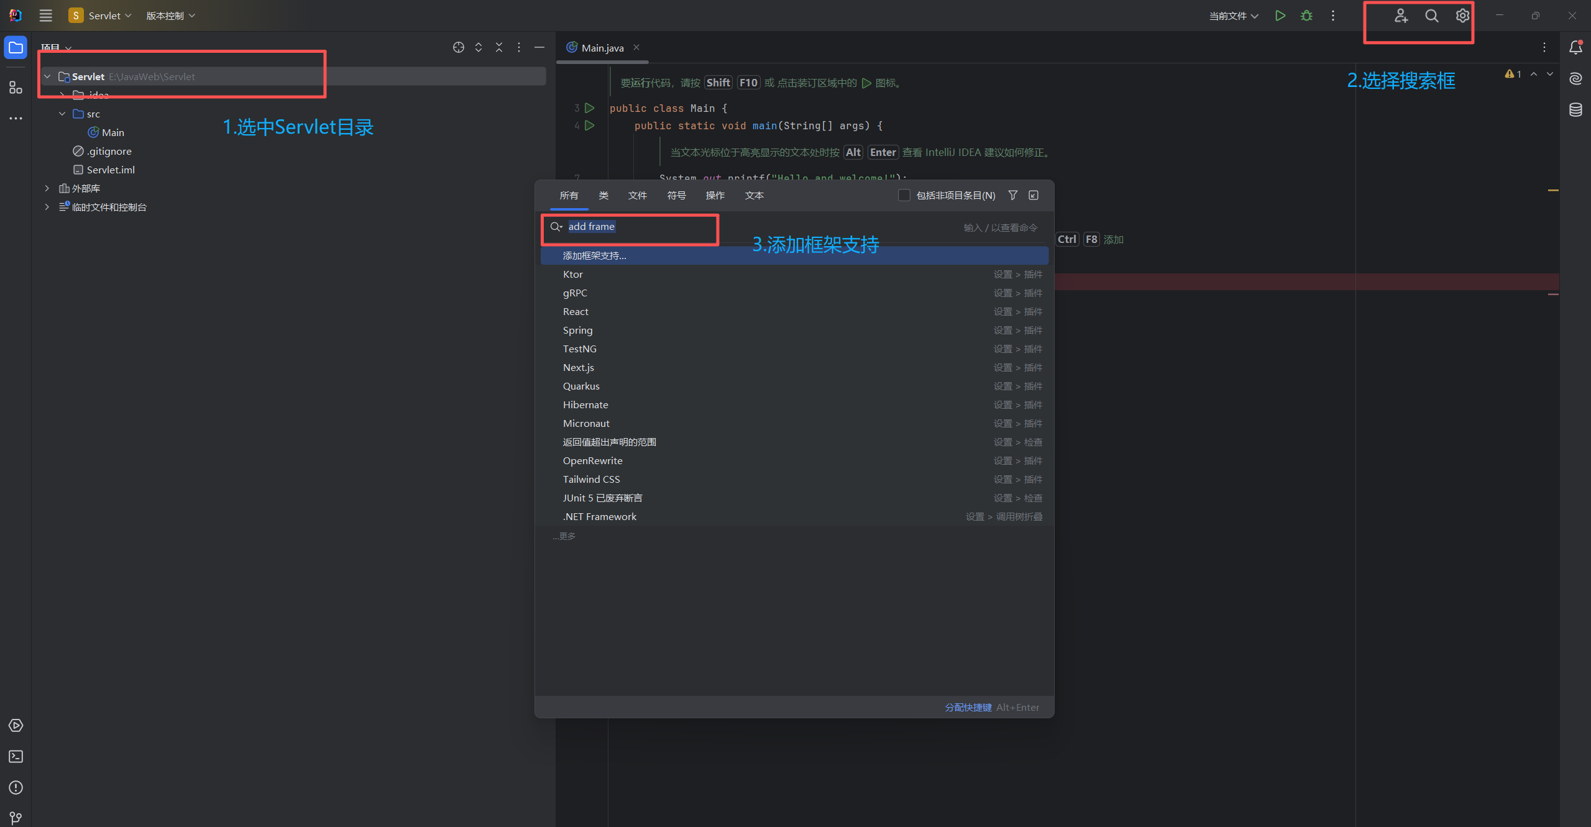Open the Search Everywhere magnifier icon
The image size is (1591, 827).
1431,16
